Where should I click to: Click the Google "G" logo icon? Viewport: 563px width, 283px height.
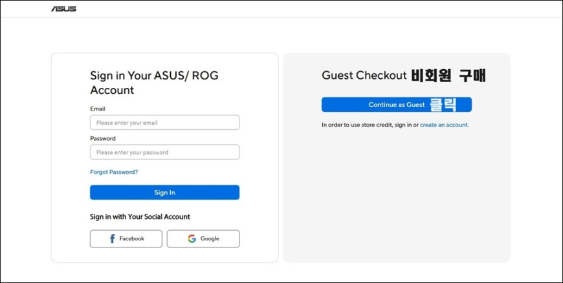pos(192,239)
